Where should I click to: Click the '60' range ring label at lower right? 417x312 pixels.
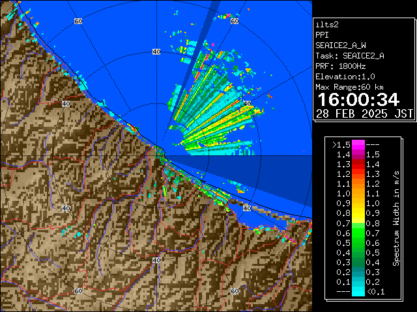point(235,291)
